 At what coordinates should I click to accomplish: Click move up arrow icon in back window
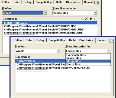tap(91, 19)
